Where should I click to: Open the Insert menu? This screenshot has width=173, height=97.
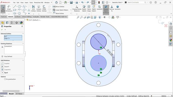point(26,2)
